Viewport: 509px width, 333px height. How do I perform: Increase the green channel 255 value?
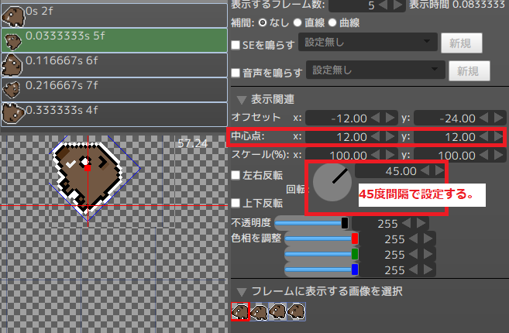[x=428, y=254]
